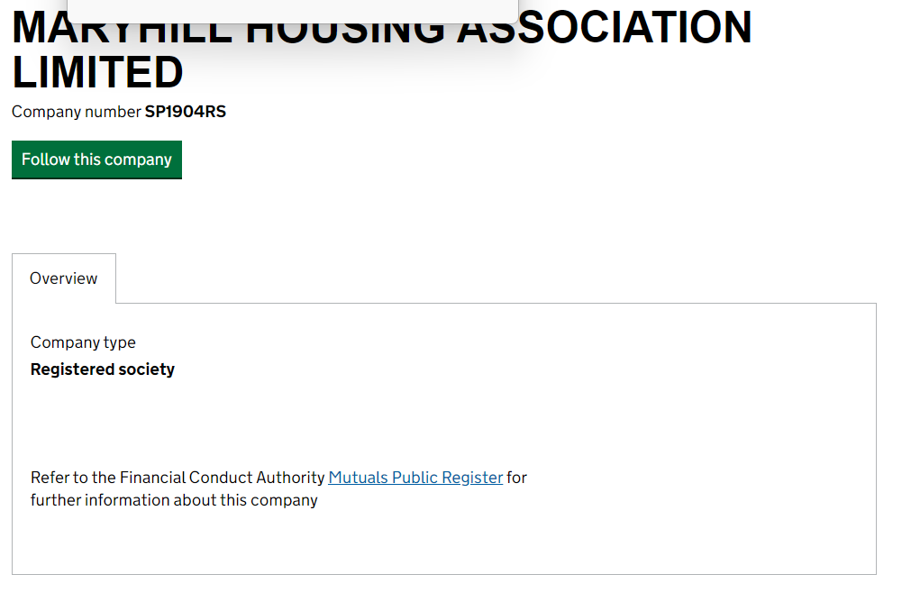Viewport: 911px width, 611px height.
Task: Click the "Company number" label text
Action: [x=77, y=112]
